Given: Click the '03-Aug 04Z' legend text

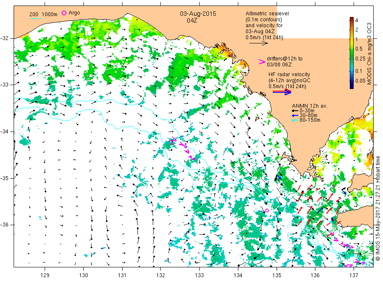Looking at the screenshot, I should coord(260,32).
